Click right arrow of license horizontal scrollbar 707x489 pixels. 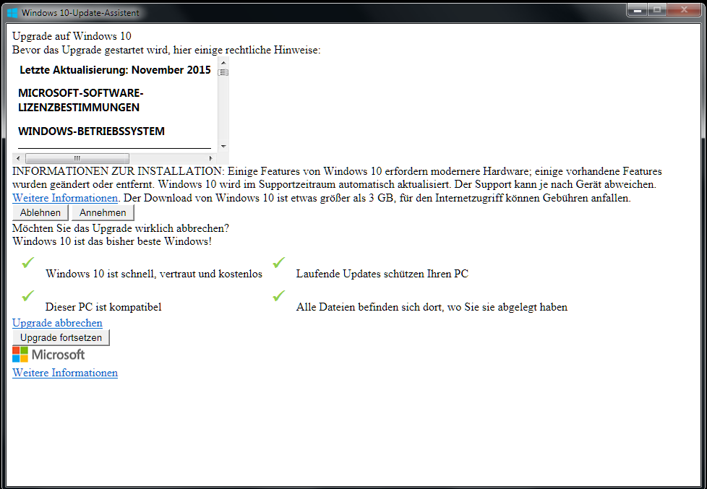[x=210, y=158]
